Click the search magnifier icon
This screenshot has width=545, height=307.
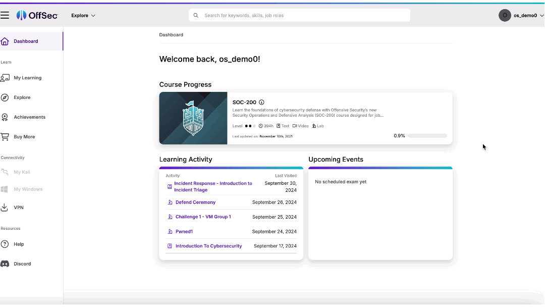[196, 15]
